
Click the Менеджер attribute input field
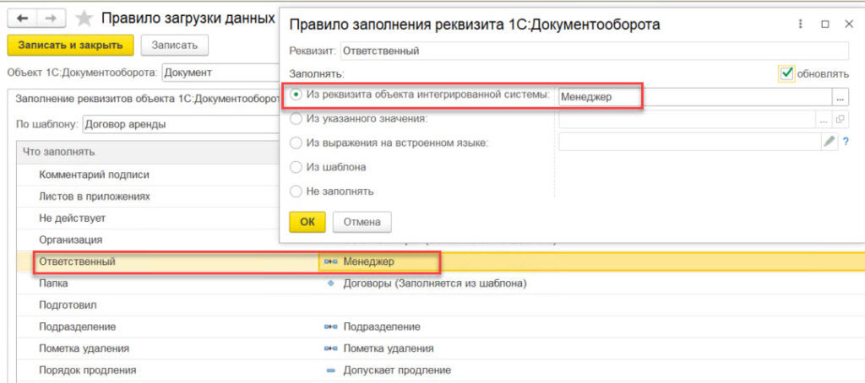tap(695, 97)
